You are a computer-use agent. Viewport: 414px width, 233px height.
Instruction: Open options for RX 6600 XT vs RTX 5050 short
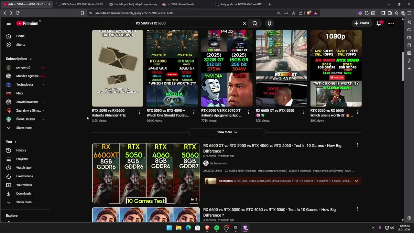(303, 112)
